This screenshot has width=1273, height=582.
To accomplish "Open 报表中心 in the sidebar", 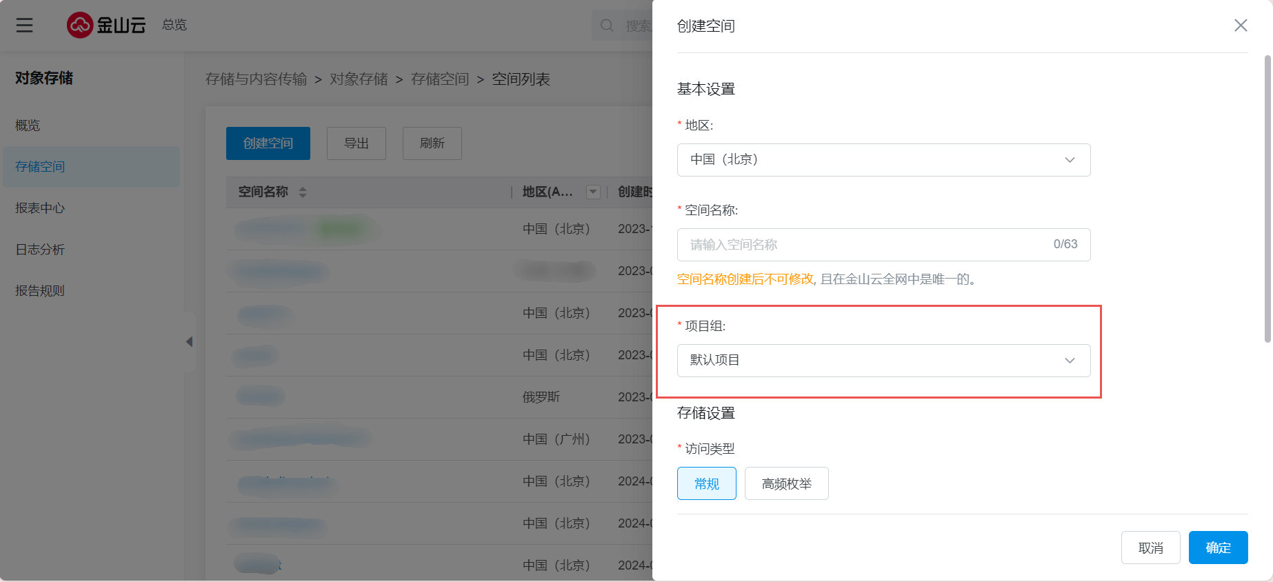I will [x=40, y=208].
